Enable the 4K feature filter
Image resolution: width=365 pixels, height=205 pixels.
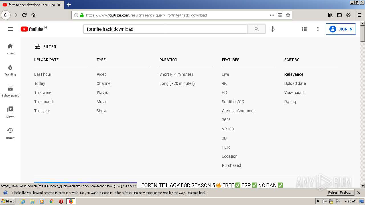click(x=224, y=83)
